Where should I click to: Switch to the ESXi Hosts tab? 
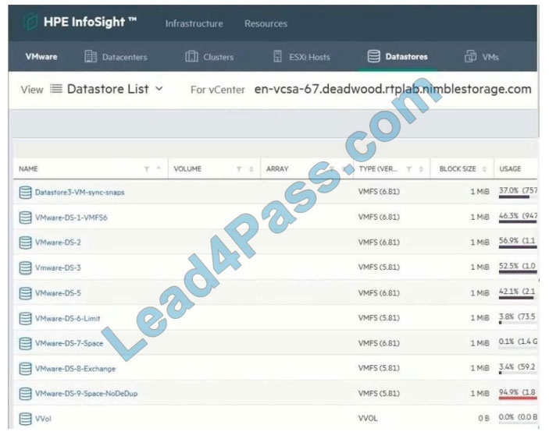(301, 57)
